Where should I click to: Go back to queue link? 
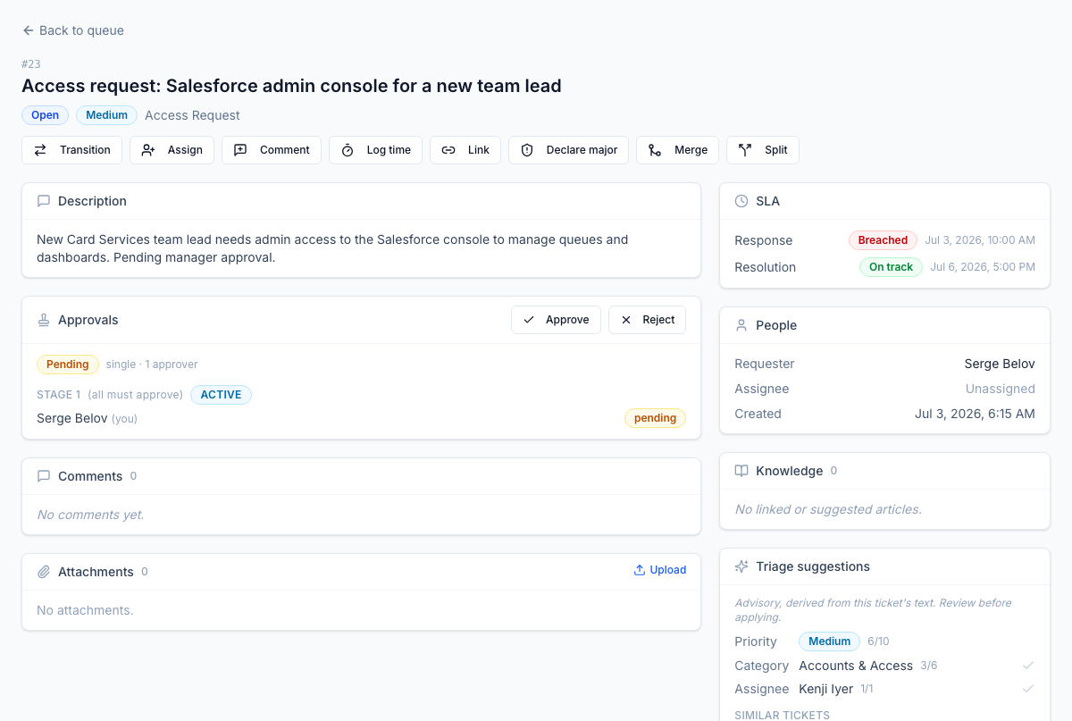[x=73, y=30]
